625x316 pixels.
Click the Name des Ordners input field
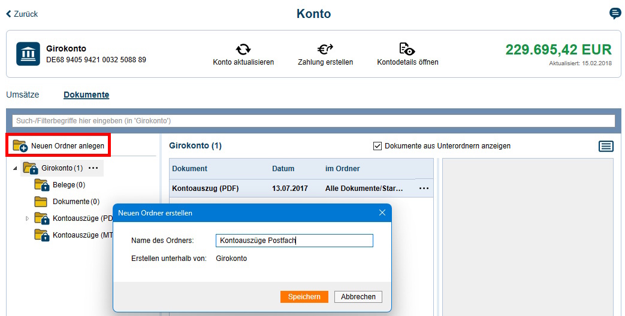(294, 241)
